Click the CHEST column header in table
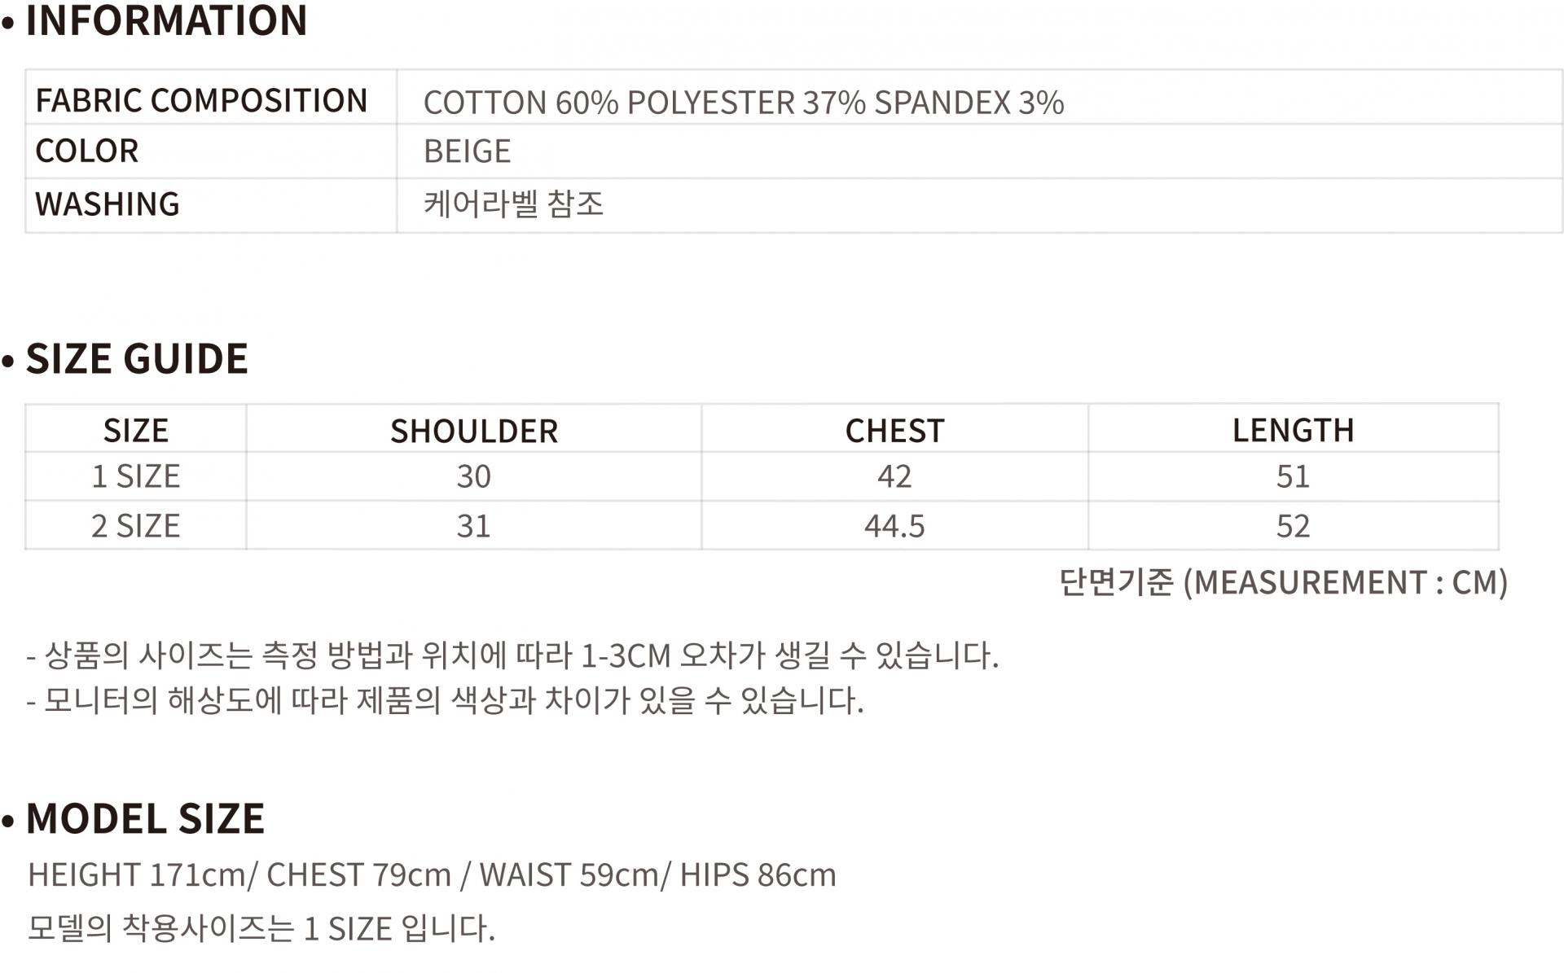This screenshot has height=973, width=1564. [x=894, y=431]
